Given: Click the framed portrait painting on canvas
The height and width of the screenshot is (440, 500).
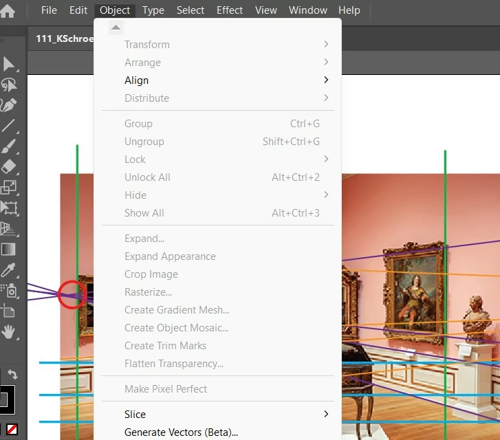Looking at the screenshot, I should (x=415, y=293).
